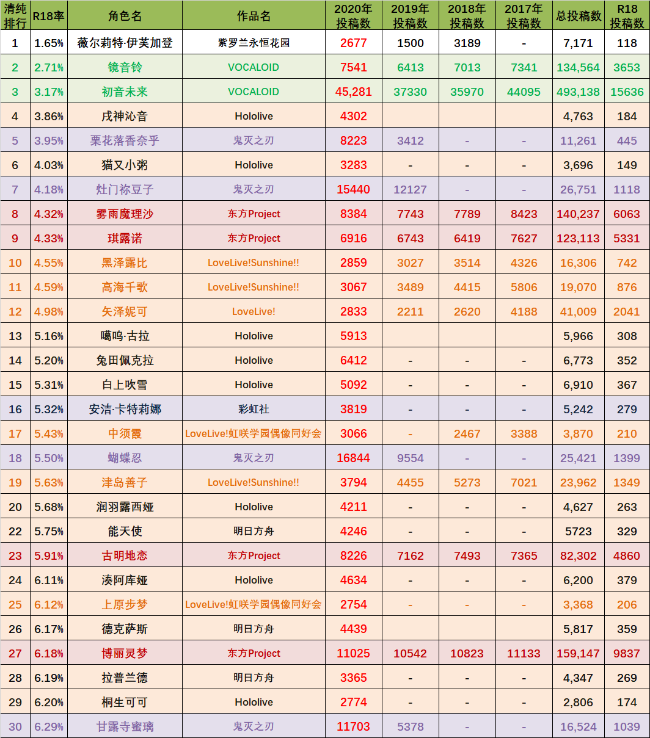Select the total value "159,147"

point(579,653)
